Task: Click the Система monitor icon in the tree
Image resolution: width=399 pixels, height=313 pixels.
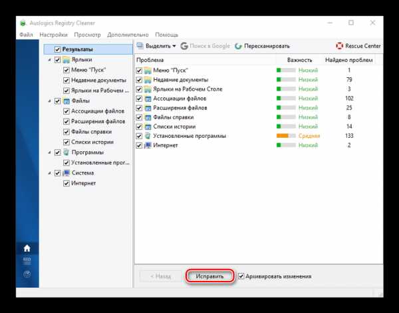Action: coord(66,172)
